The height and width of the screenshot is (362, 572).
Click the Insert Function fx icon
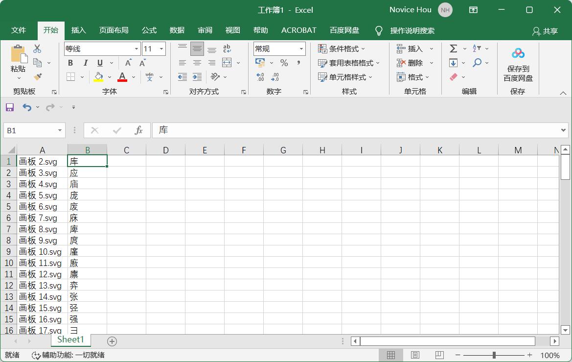[x=138, y=130]
